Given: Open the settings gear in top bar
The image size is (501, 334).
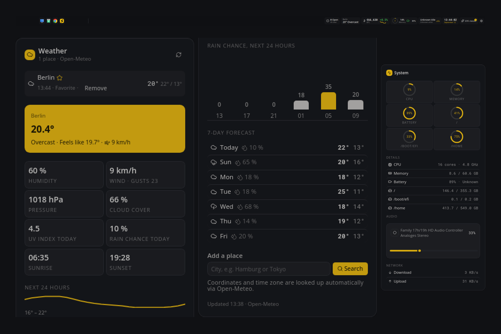Looking at the screenshot, I should click(481, 21).
